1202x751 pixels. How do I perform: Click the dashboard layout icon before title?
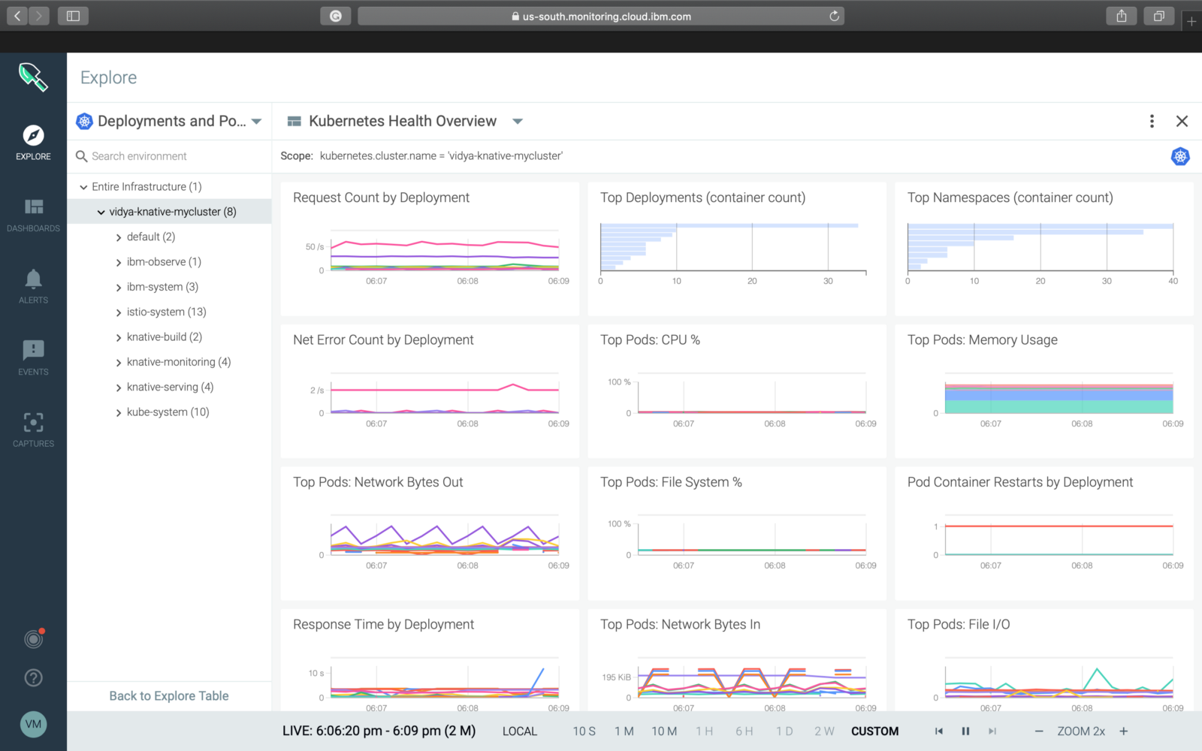[294, 121]
